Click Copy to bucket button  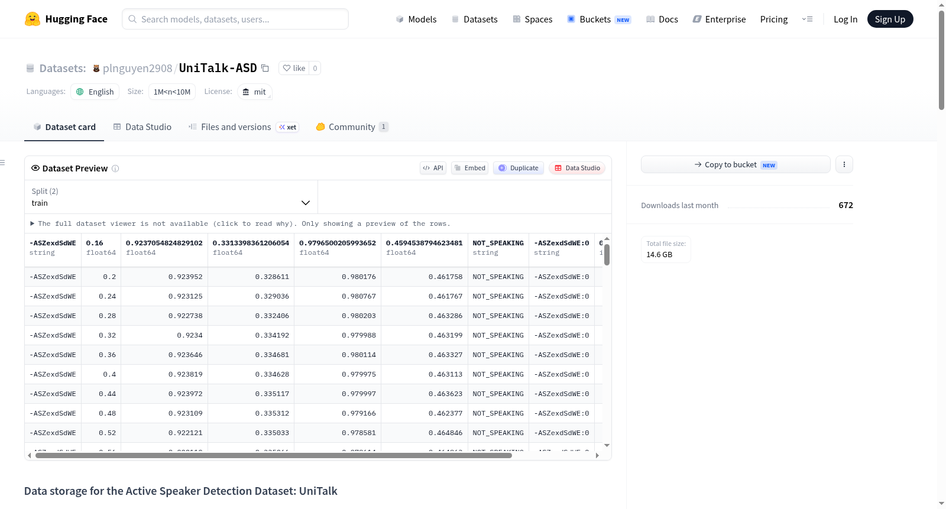(736, 164)
